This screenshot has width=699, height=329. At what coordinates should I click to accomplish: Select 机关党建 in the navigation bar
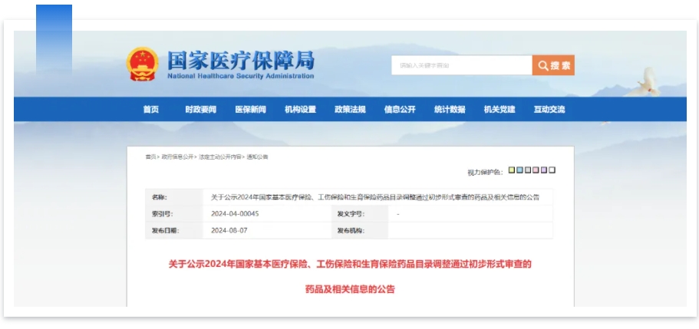pyautogui.click(x=500, y=110)
